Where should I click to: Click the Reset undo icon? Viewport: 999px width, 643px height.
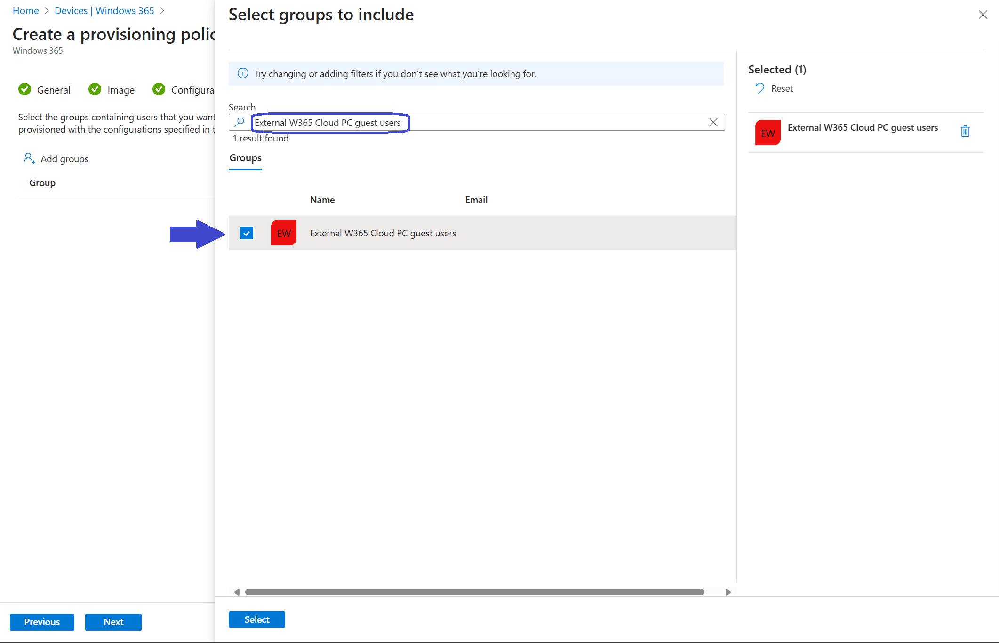[x=759, y=88]
